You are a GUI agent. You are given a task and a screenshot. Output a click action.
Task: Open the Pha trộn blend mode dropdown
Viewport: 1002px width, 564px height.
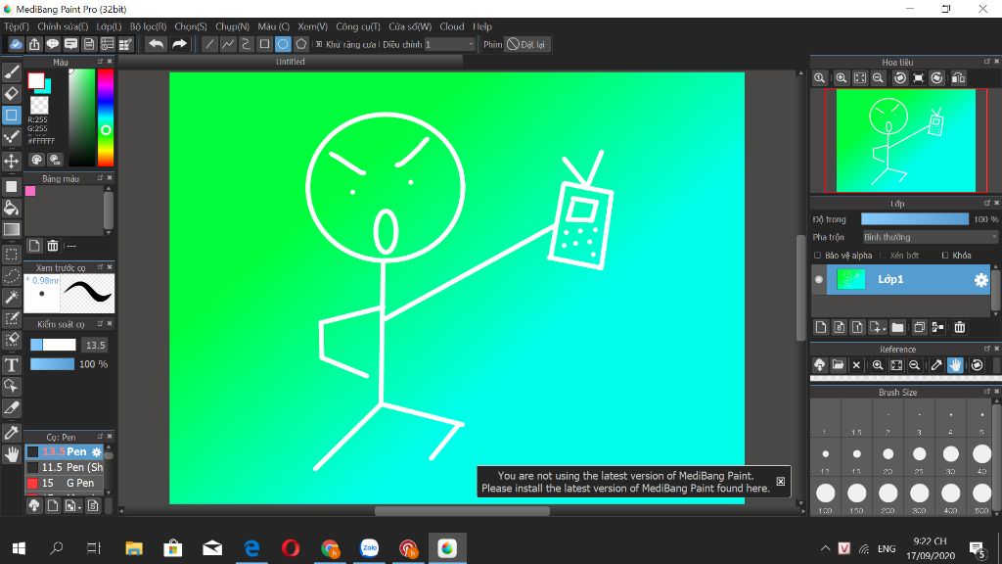pyautogui.click(x=930, y=237)
